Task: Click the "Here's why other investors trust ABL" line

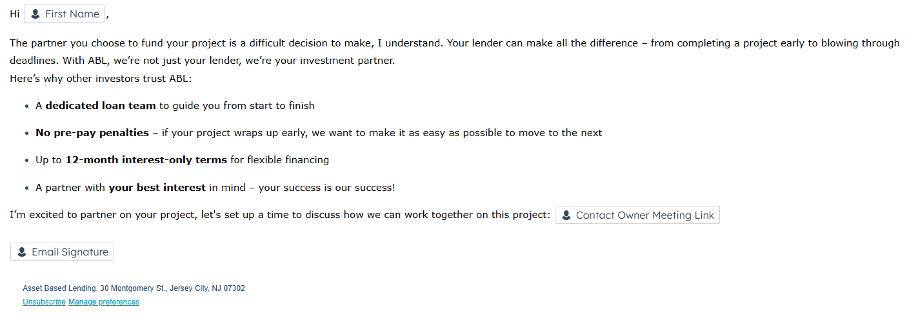Action: point(101,79)
